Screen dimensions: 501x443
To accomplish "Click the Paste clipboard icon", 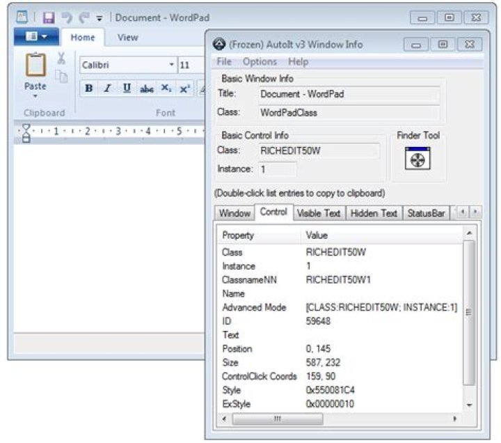I will 35,65.
